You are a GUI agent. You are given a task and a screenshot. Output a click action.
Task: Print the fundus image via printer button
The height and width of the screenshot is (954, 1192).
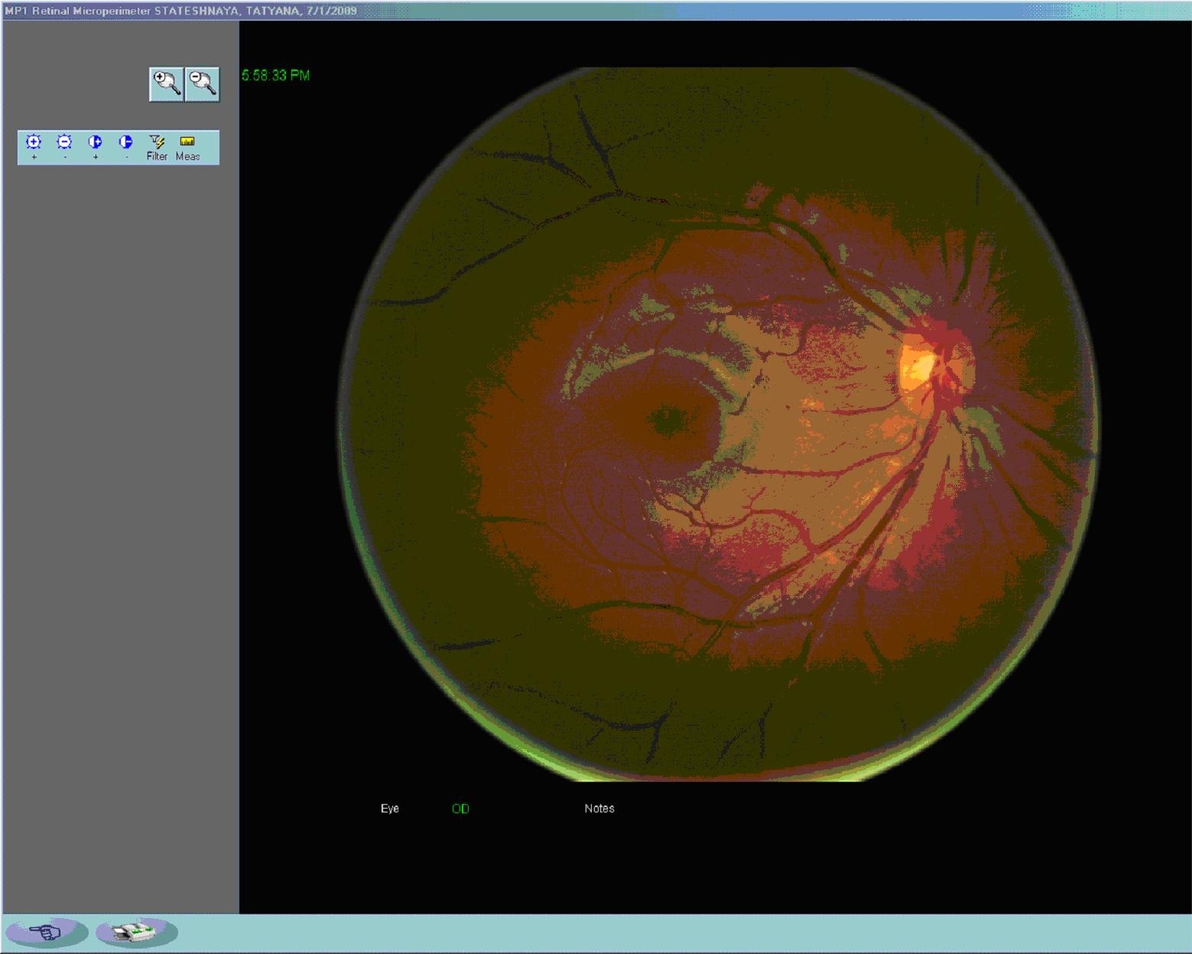pos(137,932)
